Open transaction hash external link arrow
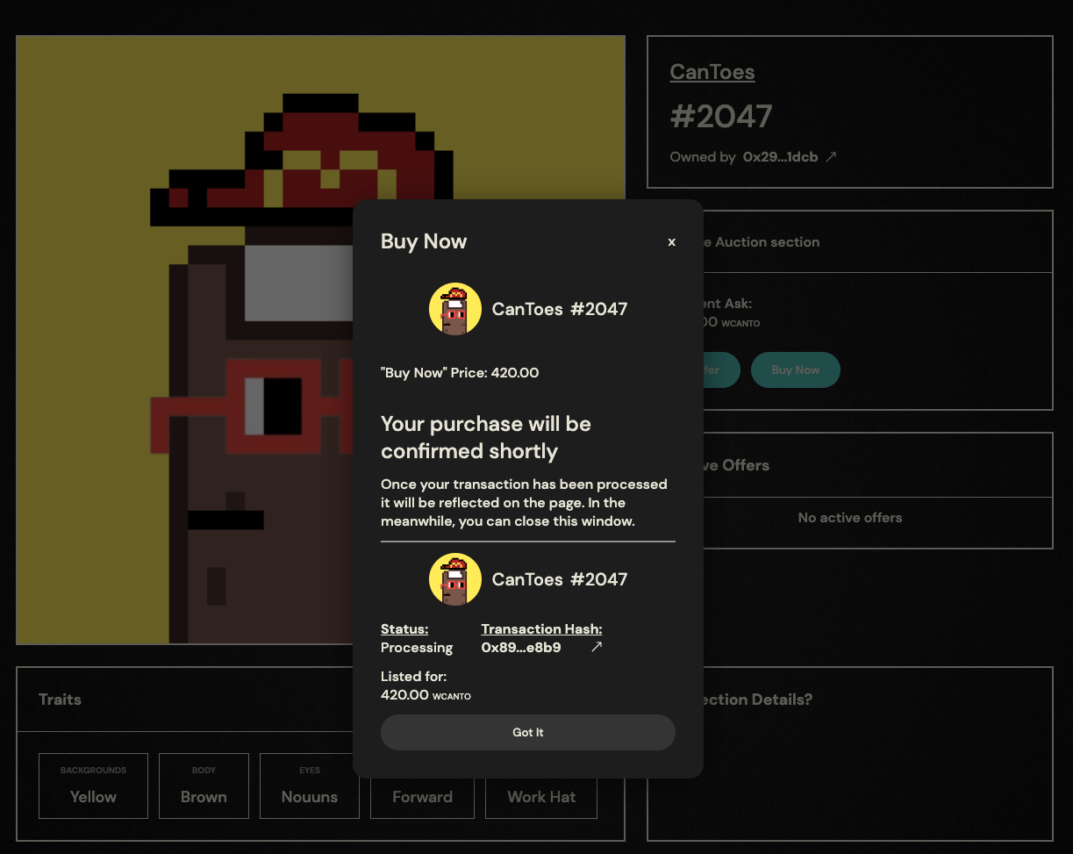Screen dimensions: 1073x854 (x=597, y=647)
